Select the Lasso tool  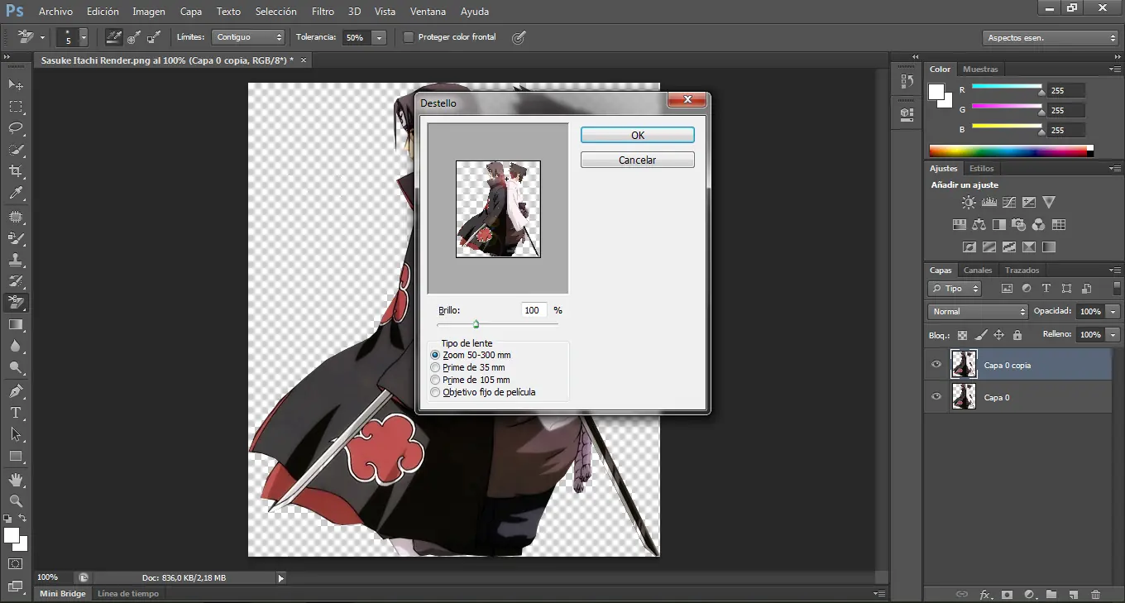[x=16, y=128]
